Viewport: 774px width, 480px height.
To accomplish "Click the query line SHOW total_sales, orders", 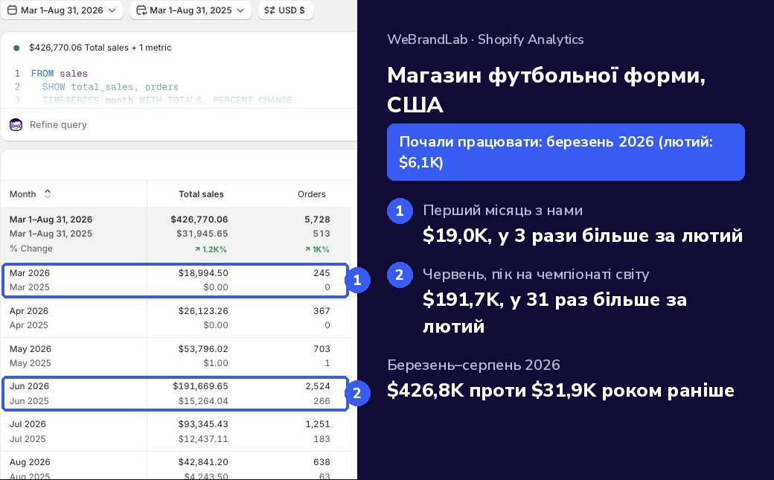I will [110, 86].
